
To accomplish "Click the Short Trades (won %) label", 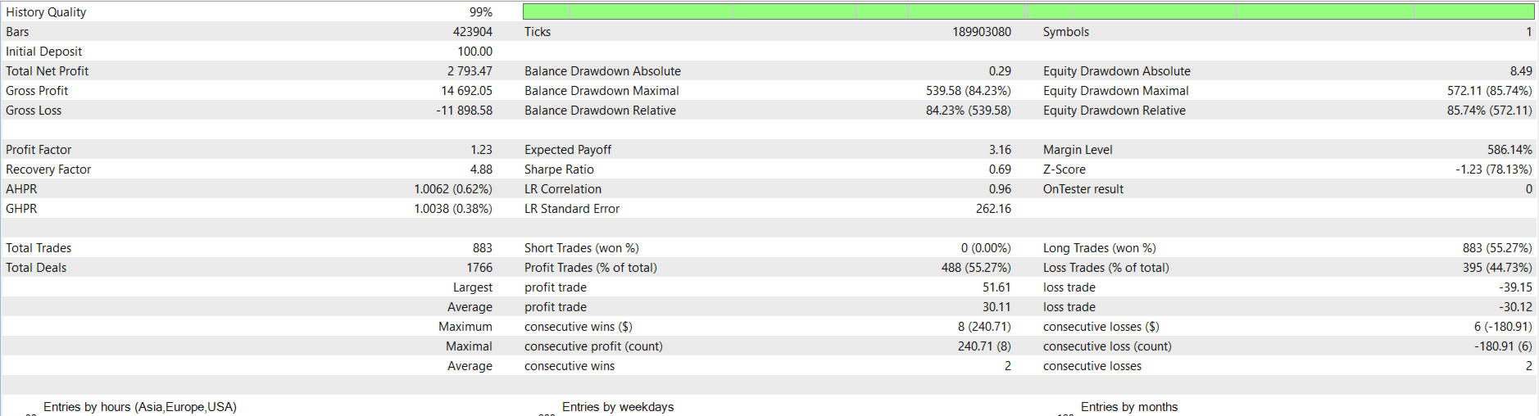I will click(581, 248).
